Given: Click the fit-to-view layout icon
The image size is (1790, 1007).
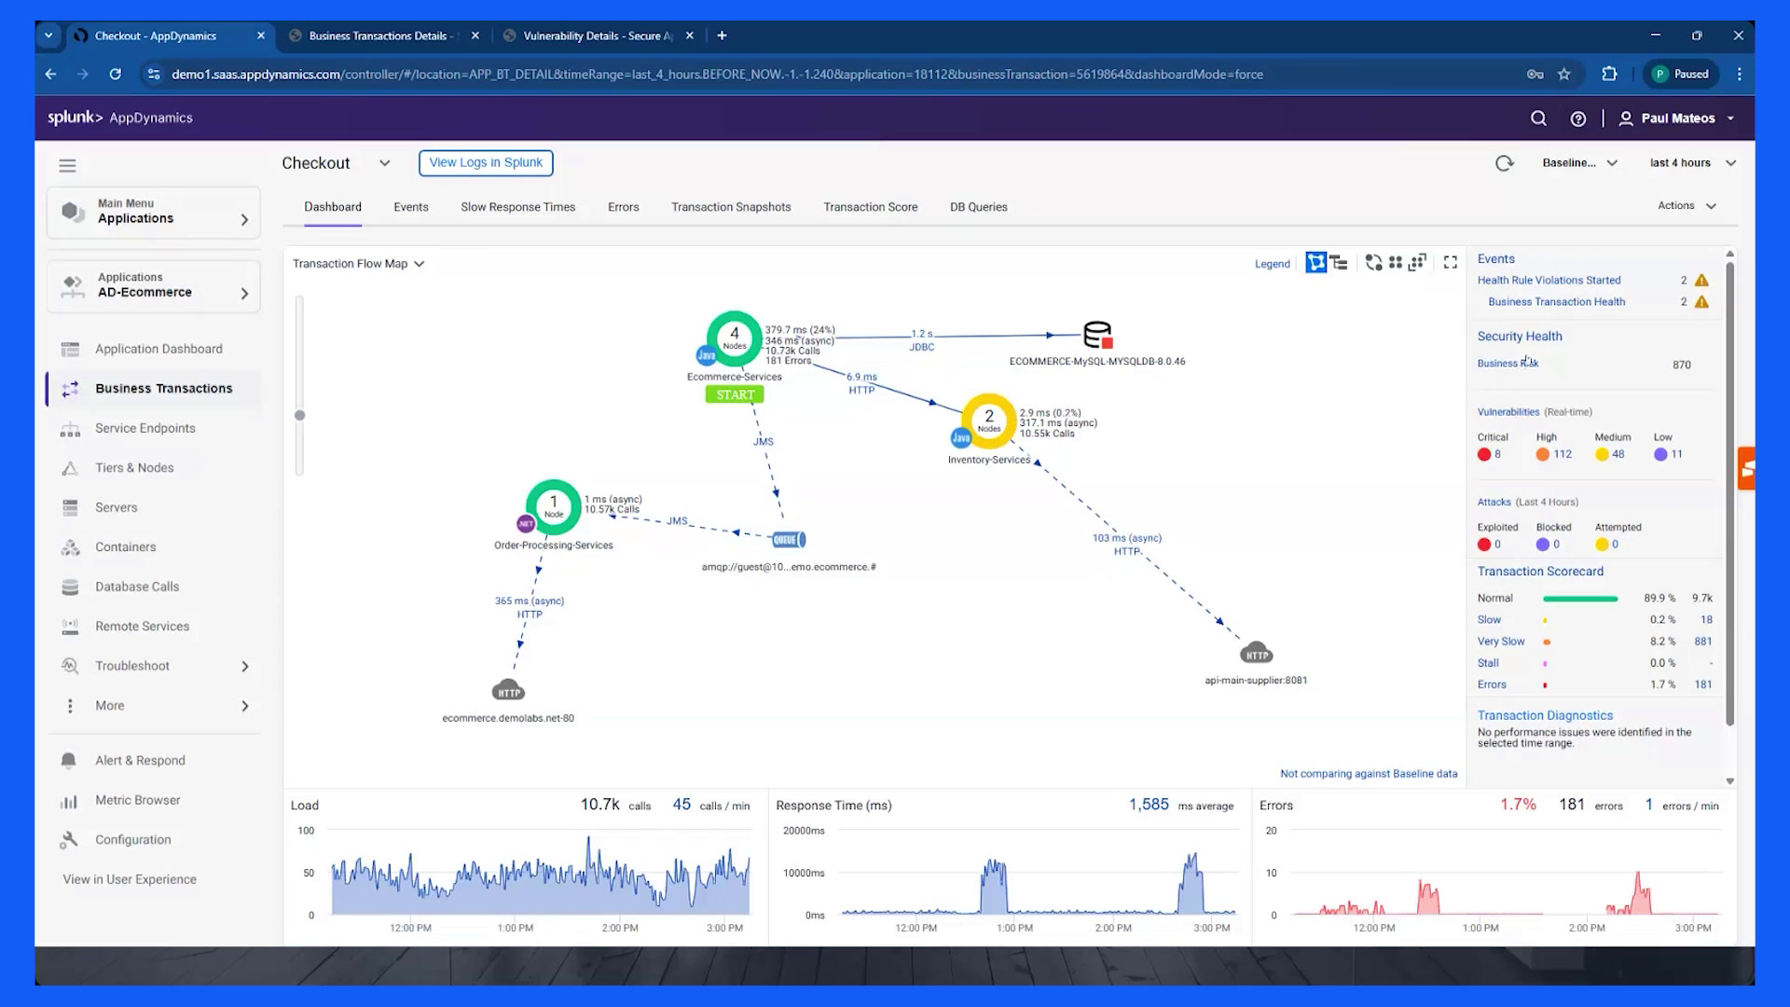Looking at the screenshot, I should tap(1417, 263).
